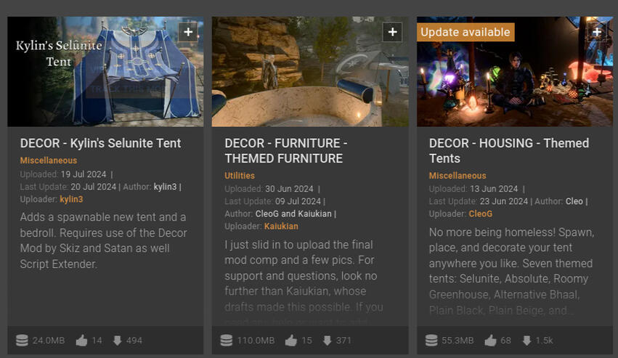Open the Utilities category link

[240, 176]
